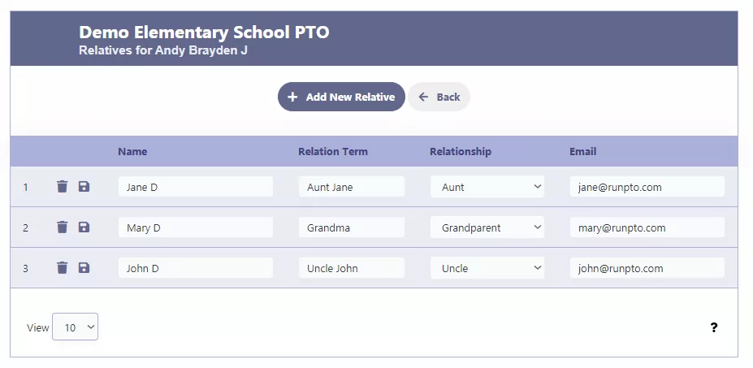
Task: Click the save icon for John D
Action: pyautogui.click(x=84, y=267)
